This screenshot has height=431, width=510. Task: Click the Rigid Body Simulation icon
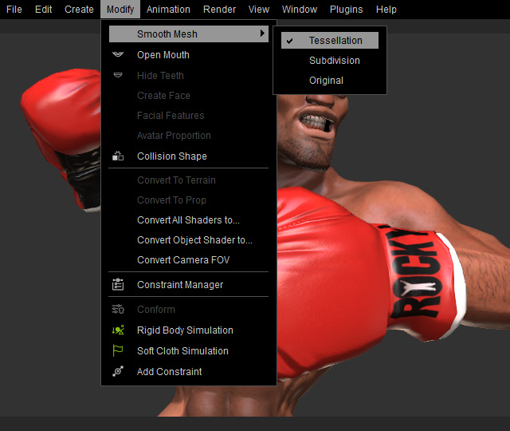[118, 330]
